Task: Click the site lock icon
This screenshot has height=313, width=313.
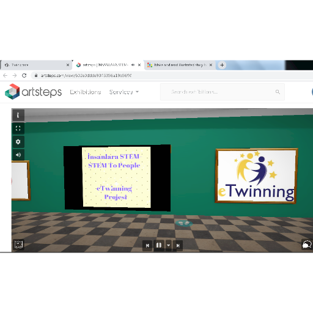Action: click(x=36, y=75)
